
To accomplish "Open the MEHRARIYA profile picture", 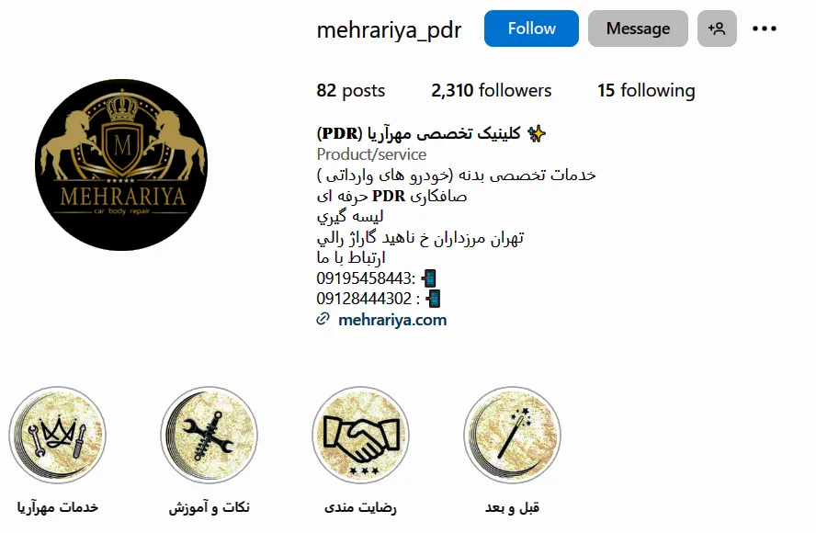I will 121,165.
